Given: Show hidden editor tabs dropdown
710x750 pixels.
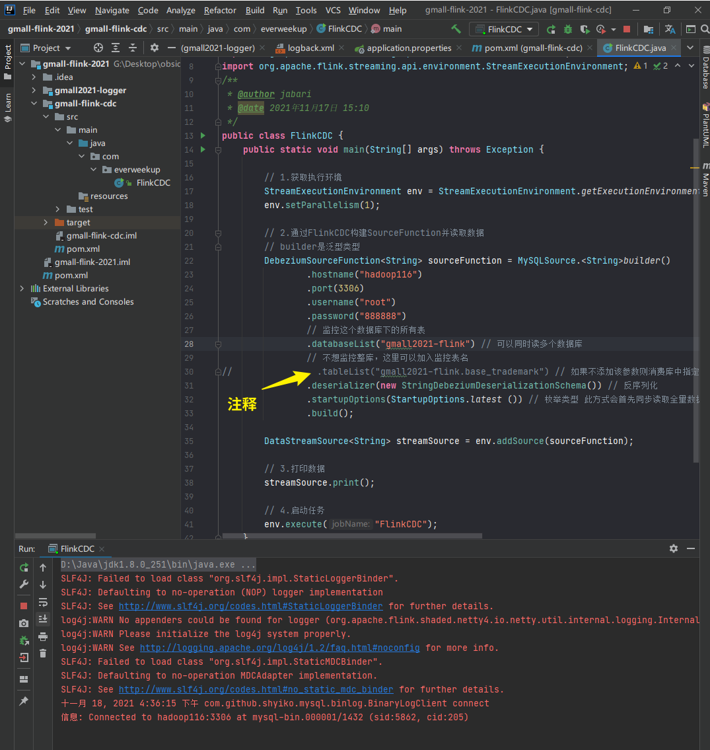Looking at the screenshot, I should click(690, 48).
